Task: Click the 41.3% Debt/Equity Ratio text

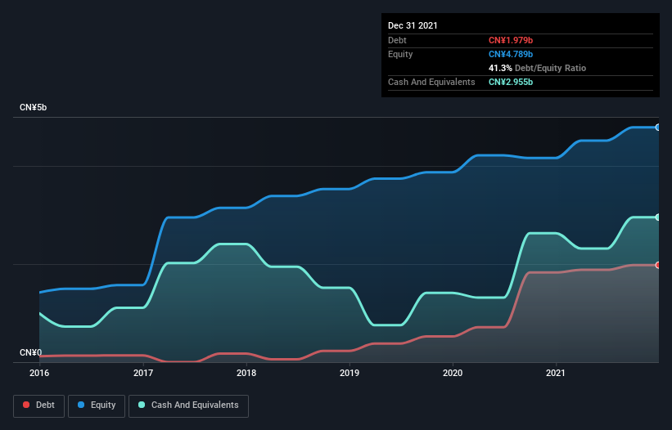Action: [x=538, y=68]
